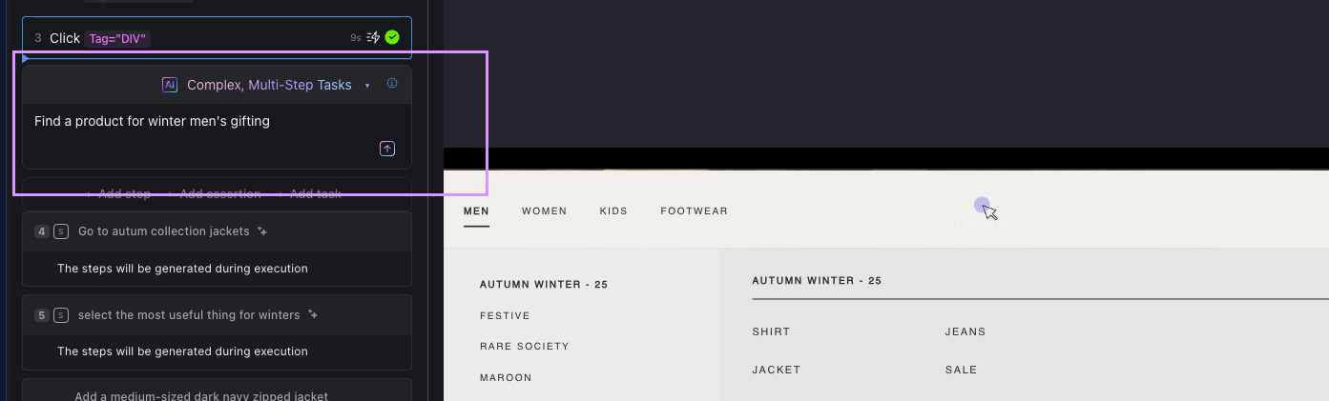Select step 3 Click Tag="DIV" row

[x=191, y=38]
